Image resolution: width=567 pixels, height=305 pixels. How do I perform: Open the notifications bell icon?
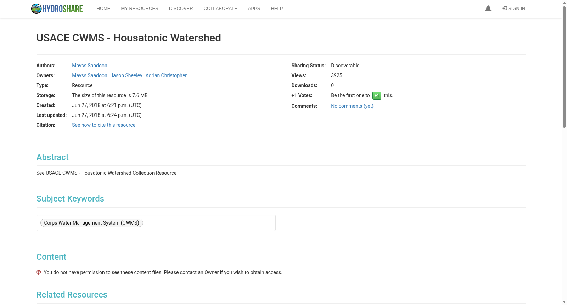[x=488, y=9]
